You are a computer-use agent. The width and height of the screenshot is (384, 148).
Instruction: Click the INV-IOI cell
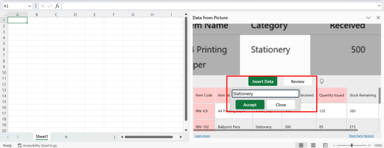[204, 111]
